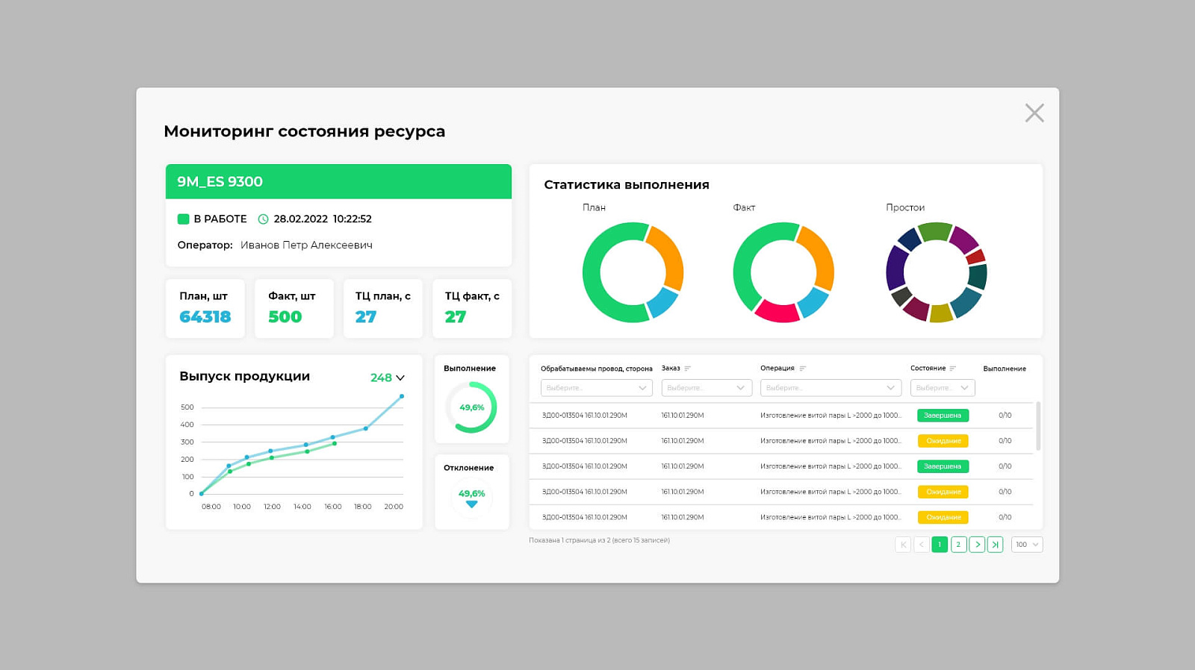This screenshot has height=670, width=1195.
Task: Click the table's vertical scrollbar
Action: coord(1038,426)
